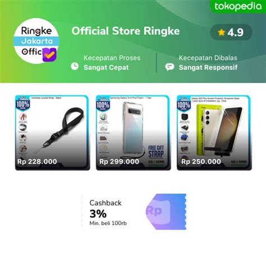The image size is (266, 266).
Task: Click the purple official store checkmark badge
Action: point(49,54)
